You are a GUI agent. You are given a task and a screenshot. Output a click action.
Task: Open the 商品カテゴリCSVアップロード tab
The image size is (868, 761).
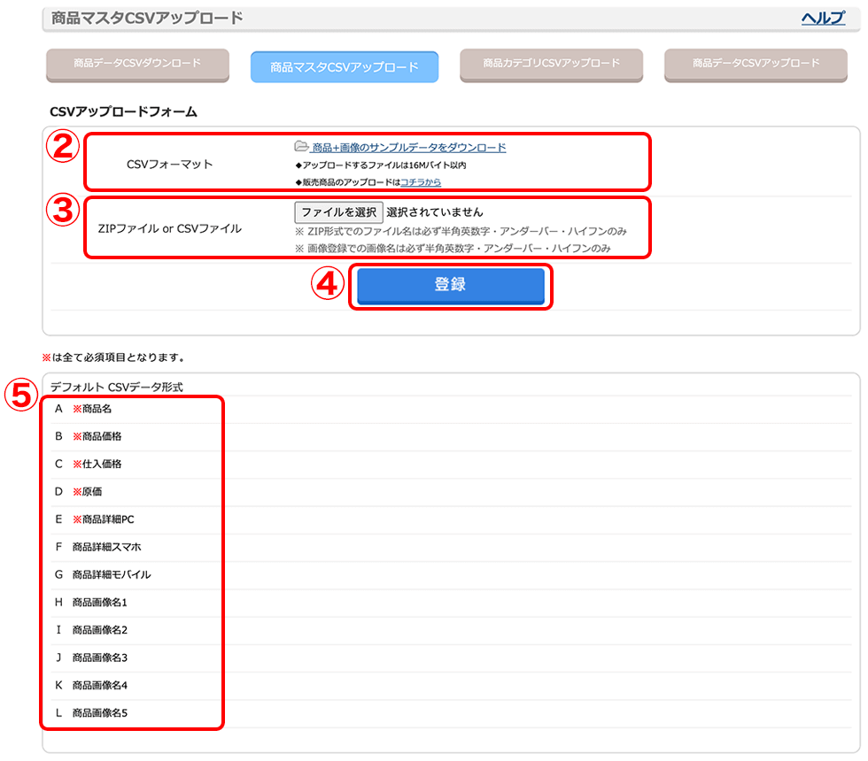pyautogui.click(x=551, y=64)
